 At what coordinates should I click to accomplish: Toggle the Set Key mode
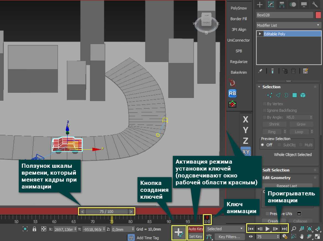(195, 237)
